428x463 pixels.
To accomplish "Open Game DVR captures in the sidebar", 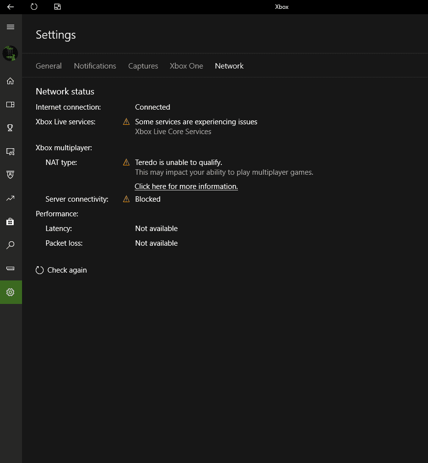I will point(10,152).
